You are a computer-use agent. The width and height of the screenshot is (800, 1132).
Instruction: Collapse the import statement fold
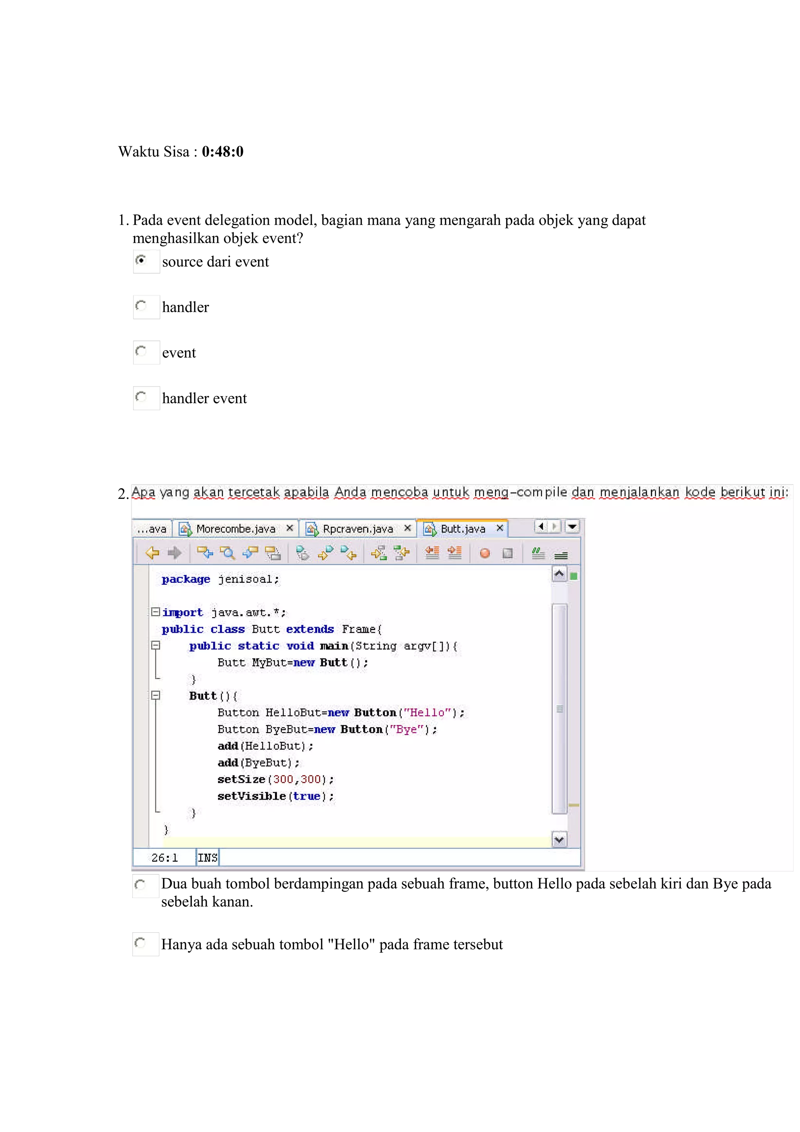pyautogui.click(x=155, y=612)
